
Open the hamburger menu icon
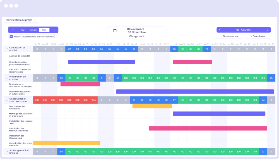(x=13, y=30)
